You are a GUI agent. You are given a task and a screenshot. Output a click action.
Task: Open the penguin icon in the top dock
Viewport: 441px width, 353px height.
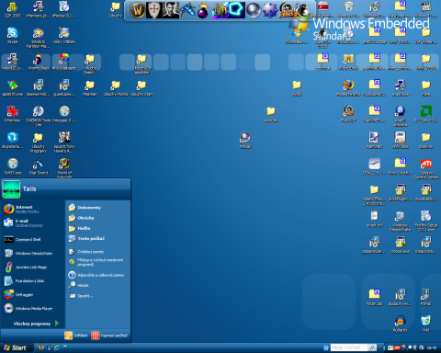(303, 10)
